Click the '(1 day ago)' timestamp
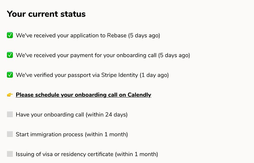 coord(154,75)
